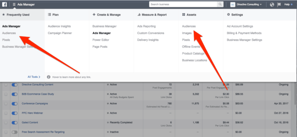The height and width of the screenshot is (137, 297).
Task: Select Audiences under Frequently Used
Action: click(9, 33)
